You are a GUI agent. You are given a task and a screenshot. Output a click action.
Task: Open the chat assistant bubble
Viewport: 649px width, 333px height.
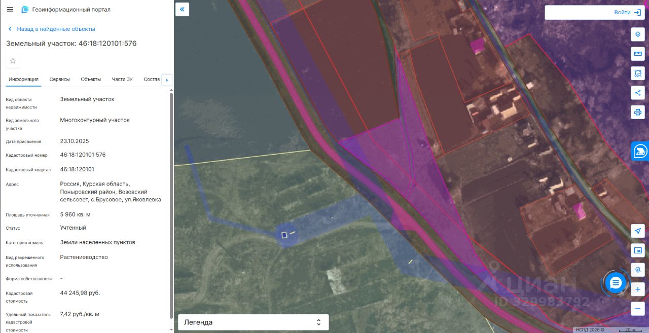(616, 282)
